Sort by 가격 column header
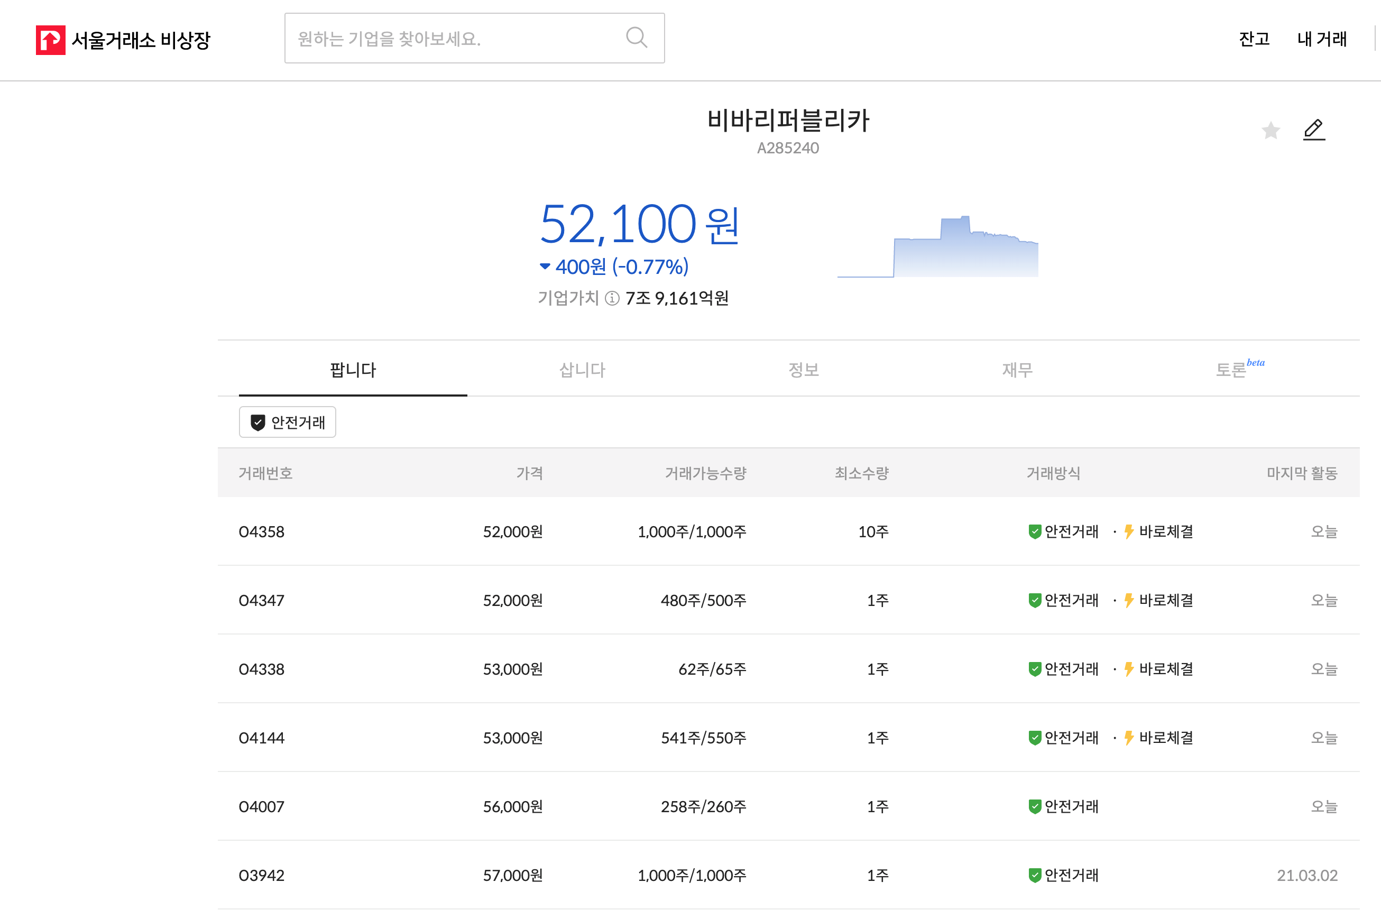Image resolution: width=1381 pixels, height=919 pixels. coord(529,473)
